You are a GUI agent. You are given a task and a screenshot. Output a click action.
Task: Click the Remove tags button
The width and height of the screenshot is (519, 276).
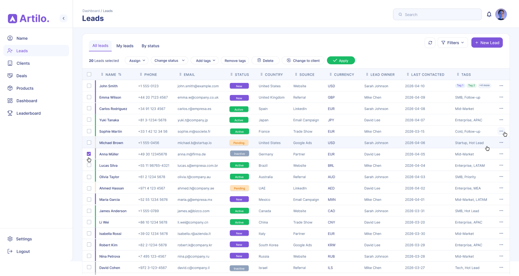click(235, 61)
